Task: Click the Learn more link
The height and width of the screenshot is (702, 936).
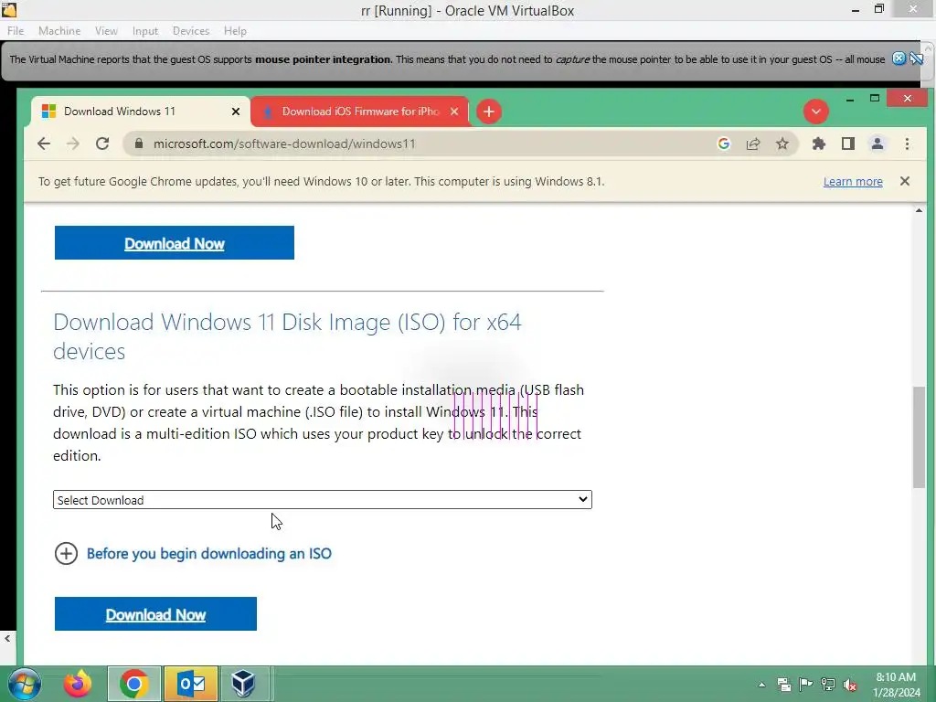Action: click(853, 182)
